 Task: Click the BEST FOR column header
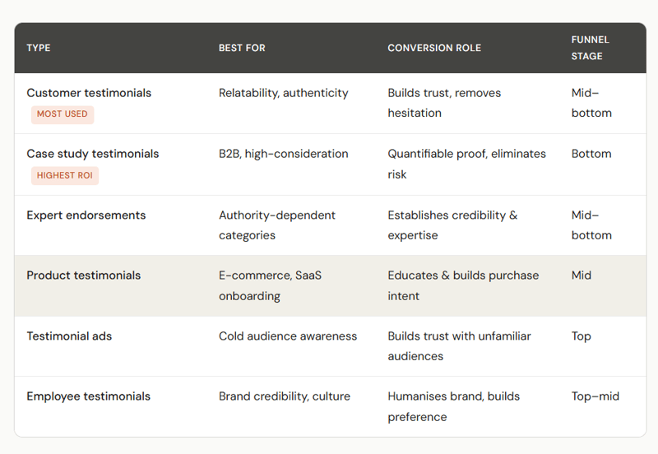[x=242, y=48]
